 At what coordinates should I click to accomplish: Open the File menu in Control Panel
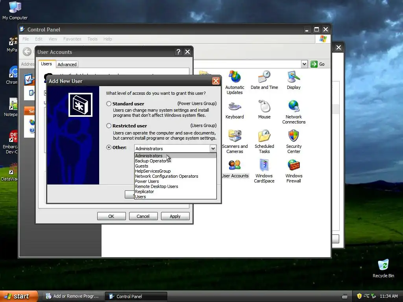point(26,39)
